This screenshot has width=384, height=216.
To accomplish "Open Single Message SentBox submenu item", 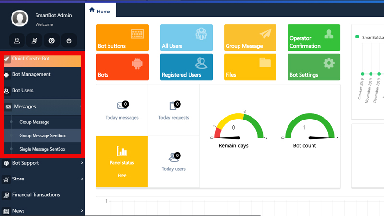I will 42,150.
